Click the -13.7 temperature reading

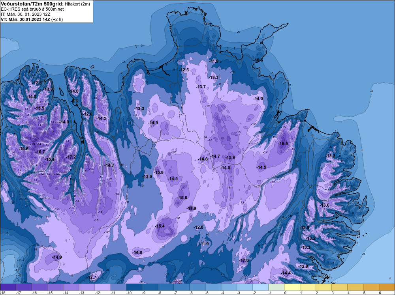point(201,87)
